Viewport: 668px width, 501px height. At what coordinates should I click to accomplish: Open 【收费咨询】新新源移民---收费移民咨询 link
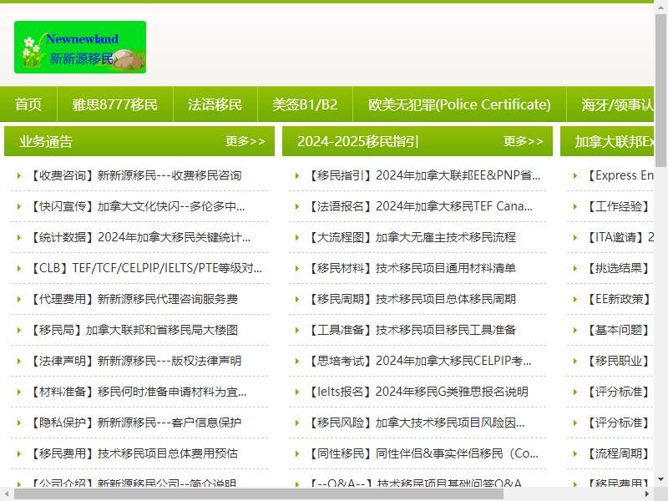[136, 175]
